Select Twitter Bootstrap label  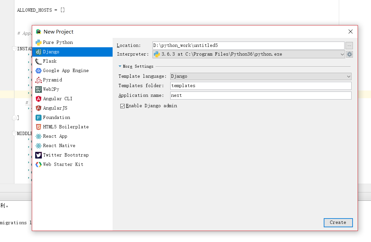[66, 155]
